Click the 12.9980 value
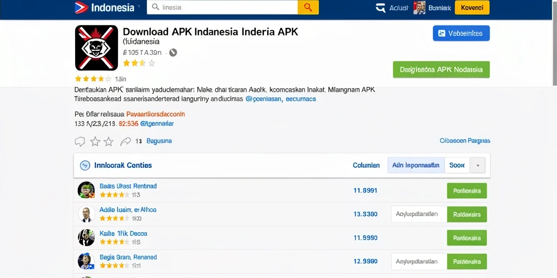 365,262
